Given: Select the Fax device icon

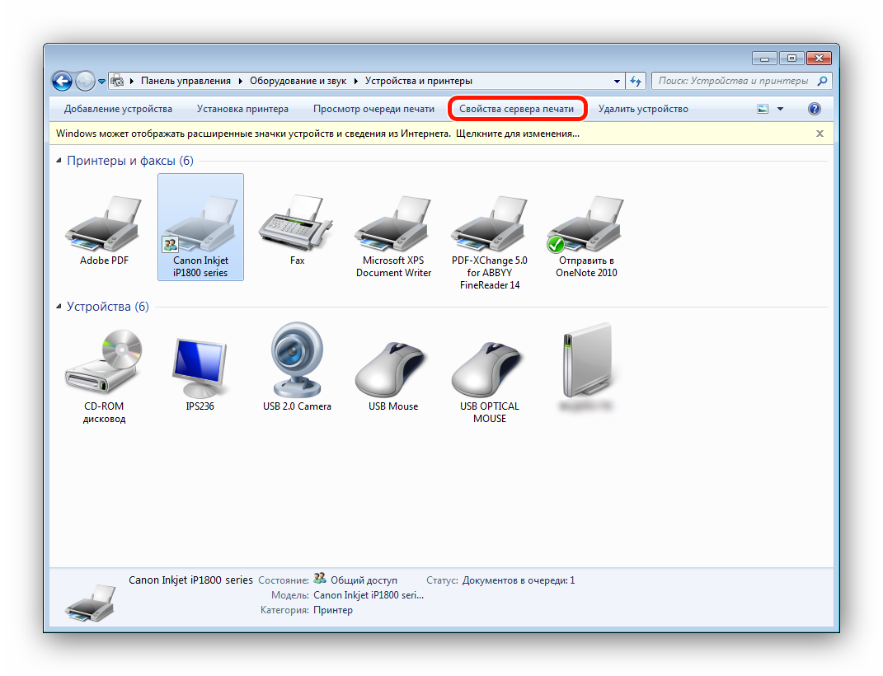Looking at the screenshot, I should click(x=297, y=226).
